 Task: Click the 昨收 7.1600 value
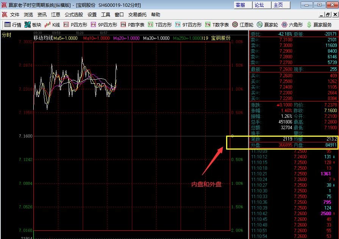coord(331,111)
